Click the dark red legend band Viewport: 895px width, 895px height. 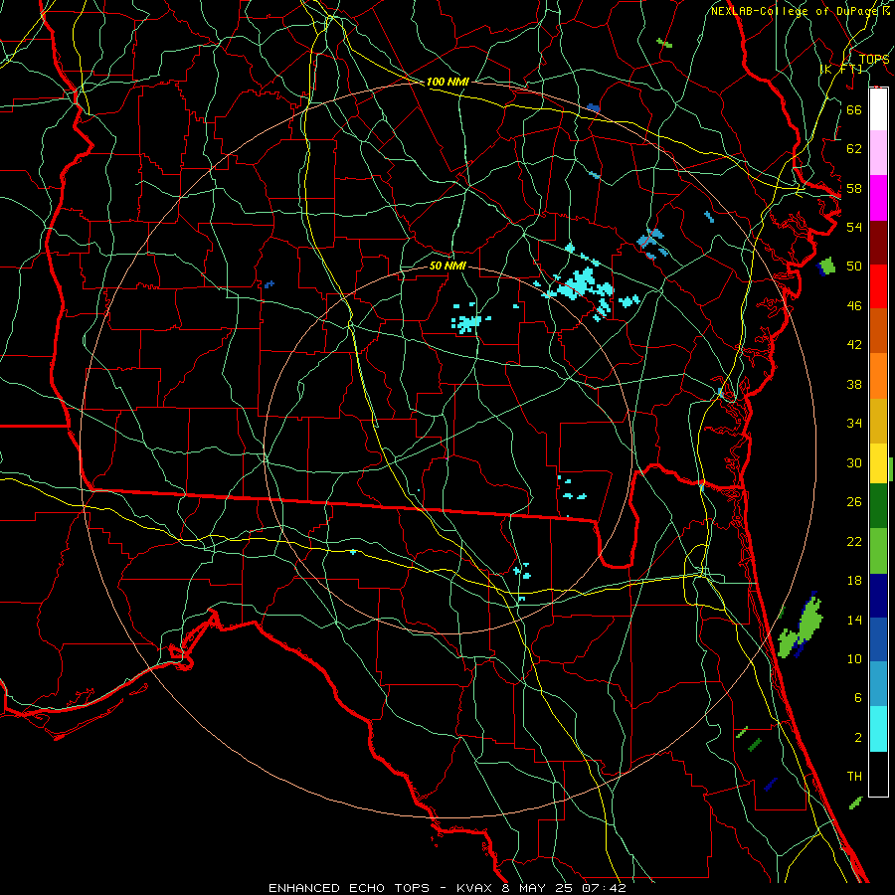(x=878, y=243)
